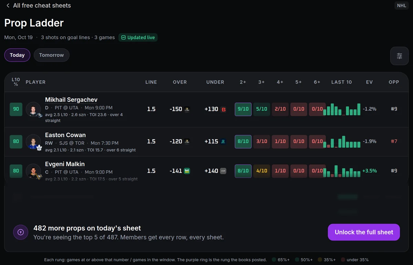
Task: Select Cowan's 8/10 rung for 2+
Action: pyautogui.click(x=243, y=141)
